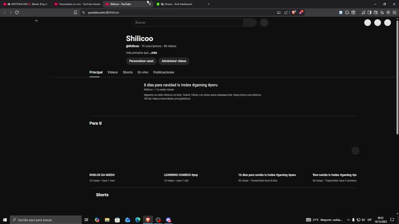Click the Brave browser taskbar icon
The image size is (399, 224).
pos(148,220)
